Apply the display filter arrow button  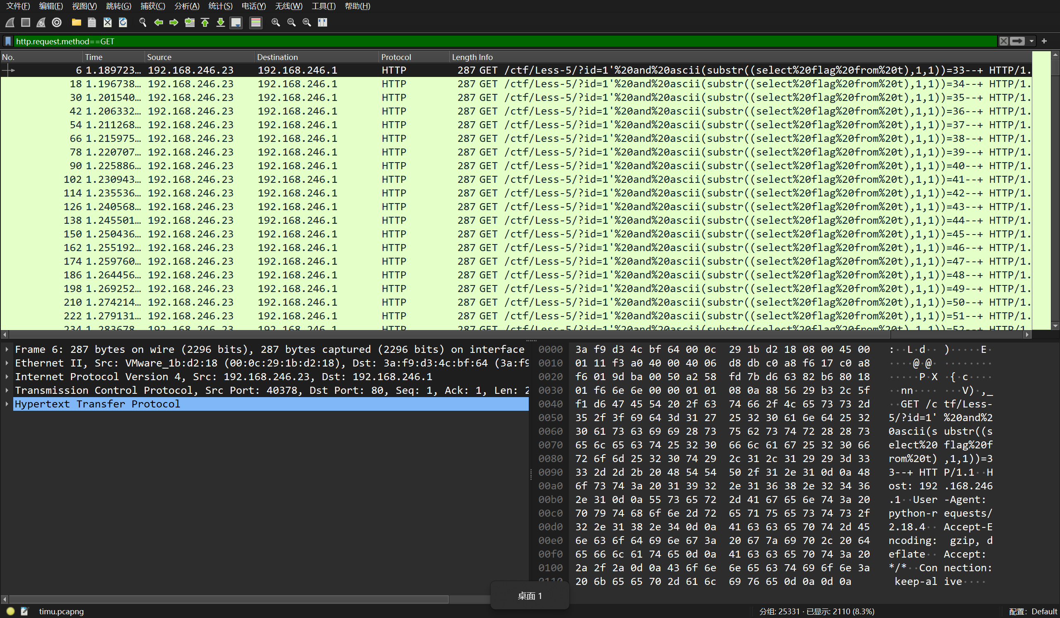pos(1018,41)
